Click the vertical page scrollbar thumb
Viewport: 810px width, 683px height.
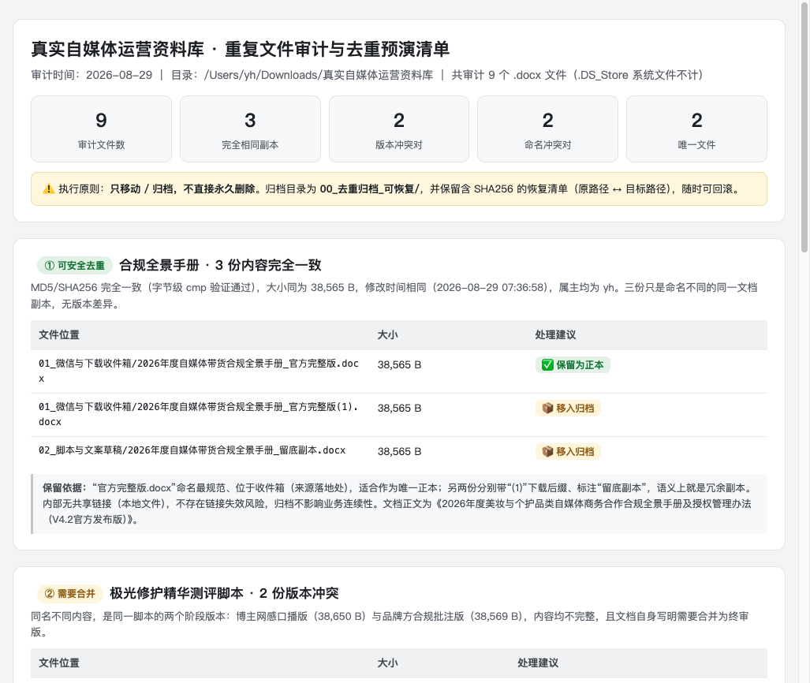(x=804, y=126)
